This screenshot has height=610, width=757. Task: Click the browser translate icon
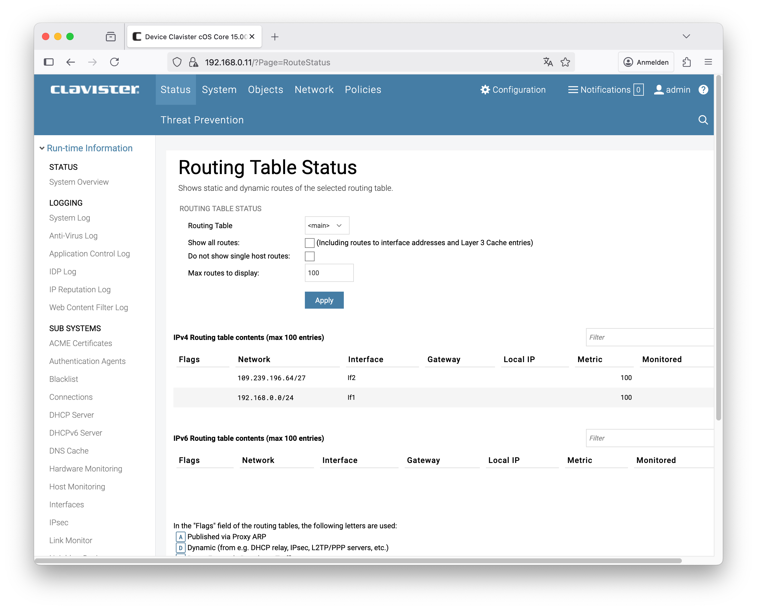[548, 62]
